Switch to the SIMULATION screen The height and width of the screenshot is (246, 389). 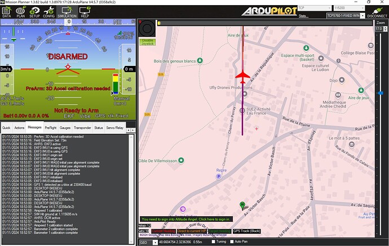[x=67, y=12]
